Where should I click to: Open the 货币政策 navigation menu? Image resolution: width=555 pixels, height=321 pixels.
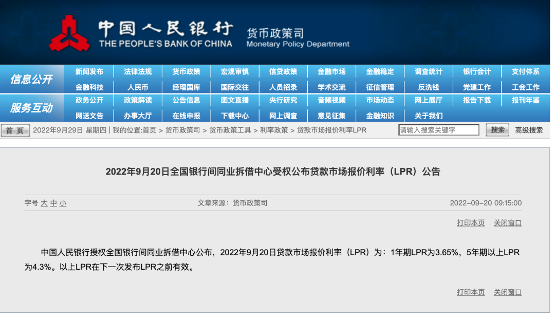point(187,71)
